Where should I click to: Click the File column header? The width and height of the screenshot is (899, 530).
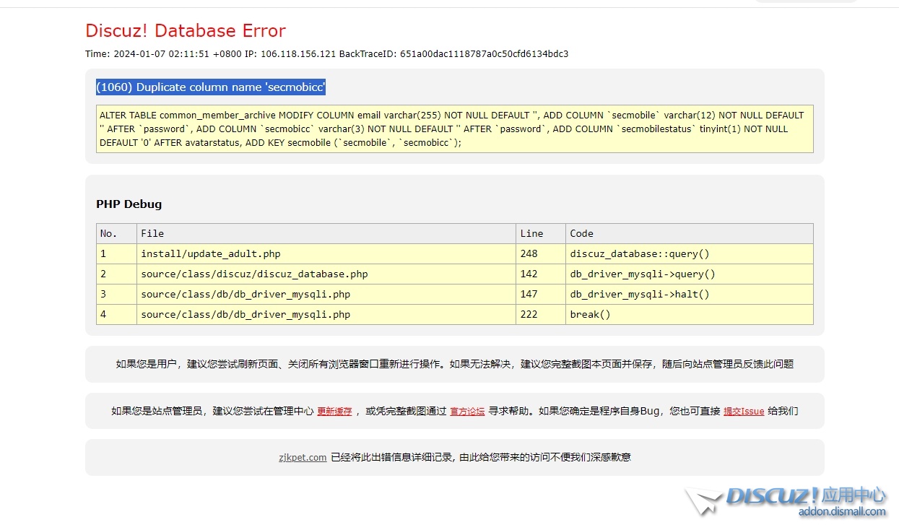tap(152, 233)
